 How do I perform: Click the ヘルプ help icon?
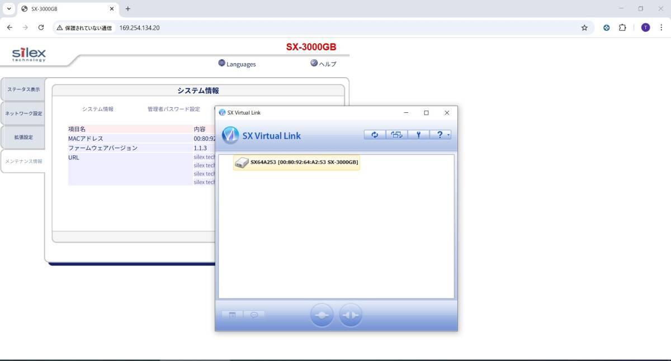[314, 63]
